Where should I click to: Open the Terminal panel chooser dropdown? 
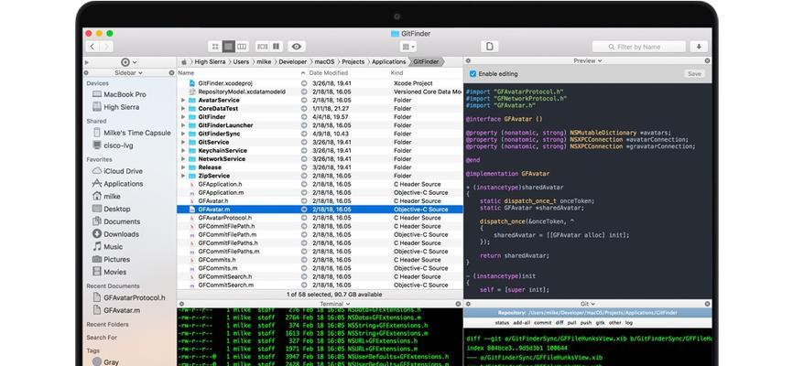[x=334, y=304]
